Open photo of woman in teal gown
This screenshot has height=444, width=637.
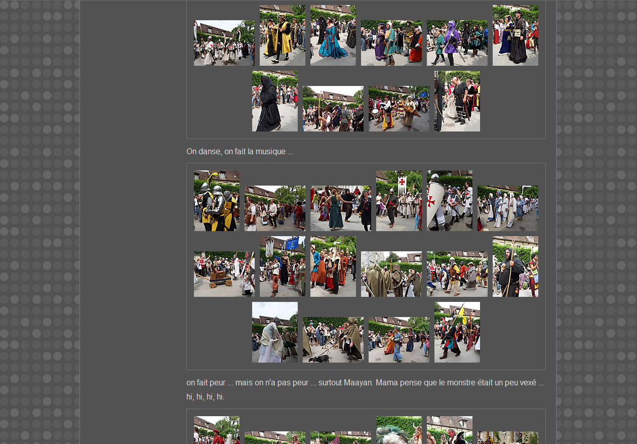point(333,35)
